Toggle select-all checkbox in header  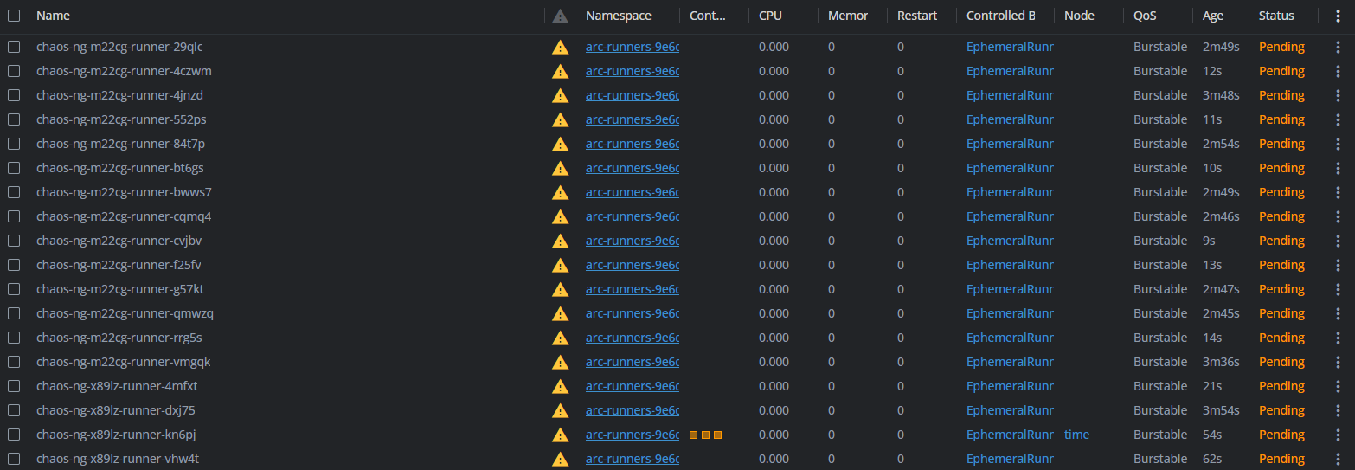[14, 16]
